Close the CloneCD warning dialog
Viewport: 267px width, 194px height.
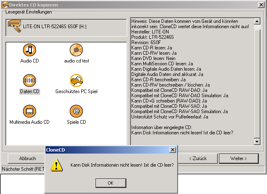click(173, 150)
